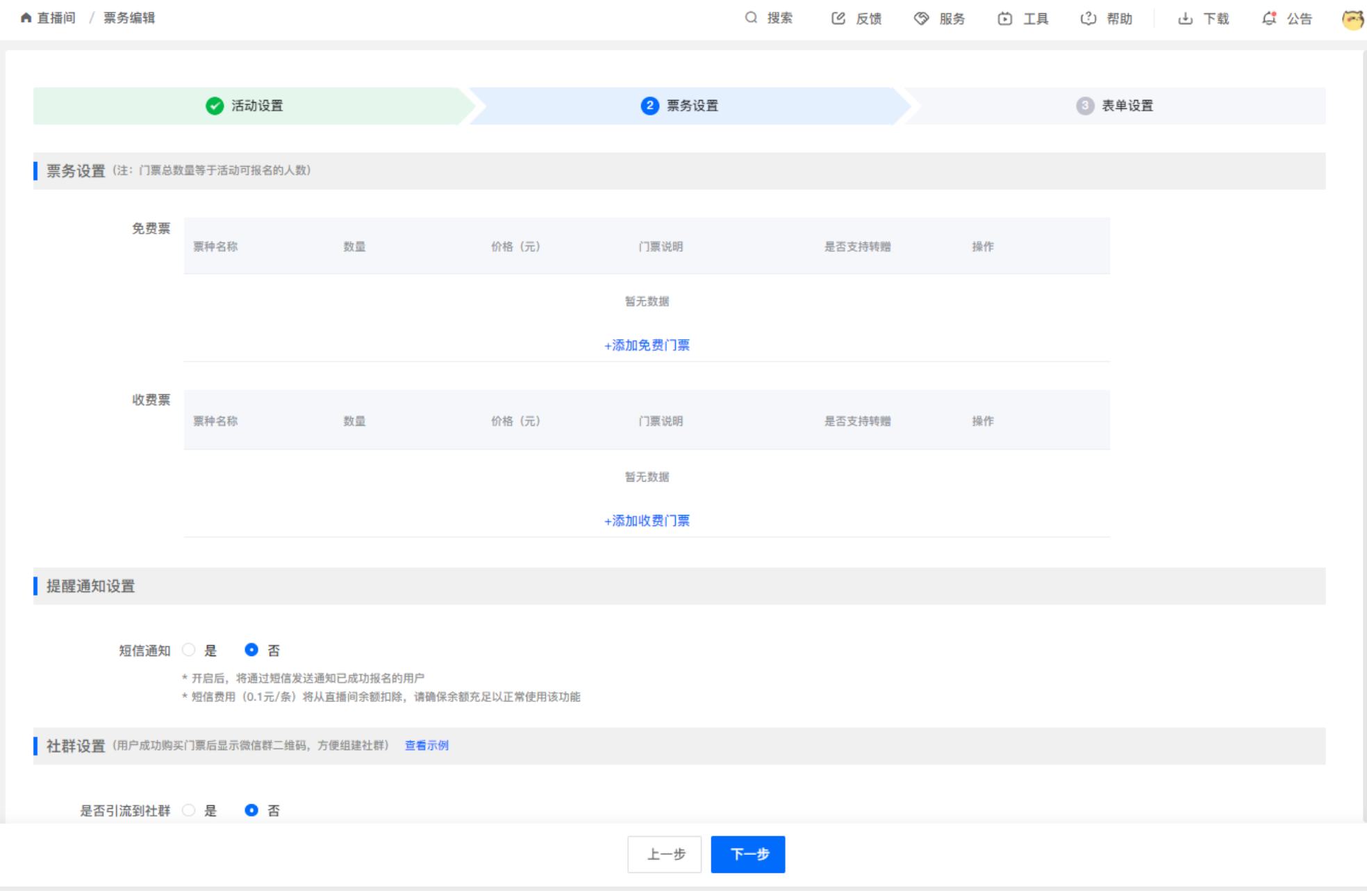Open the service (服务) tag icon

921,19
